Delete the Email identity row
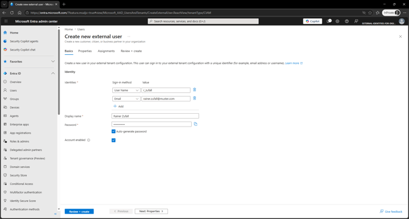 pyautogui.click(x=195, y=98)
